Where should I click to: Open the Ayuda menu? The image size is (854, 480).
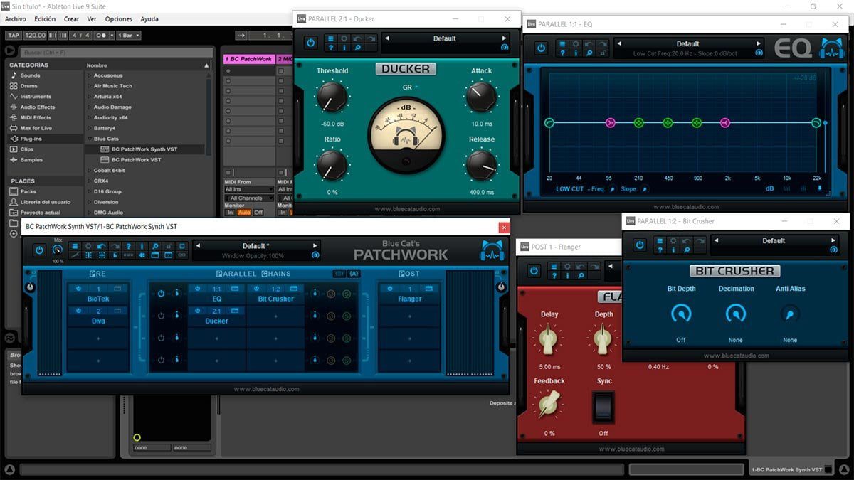[149, 19]
